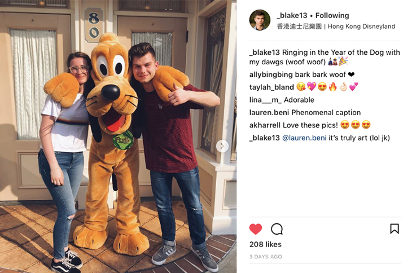View the allybingbing commenter profile

point(271,75)
